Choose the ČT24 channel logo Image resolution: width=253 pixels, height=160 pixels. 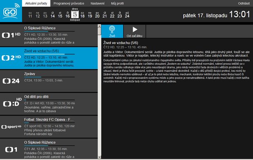(x=11, y=81)
